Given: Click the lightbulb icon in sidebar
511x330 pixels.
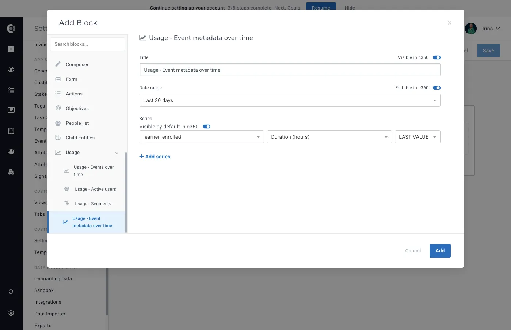Looking at the screenshot, I should (x=11, y=292).
